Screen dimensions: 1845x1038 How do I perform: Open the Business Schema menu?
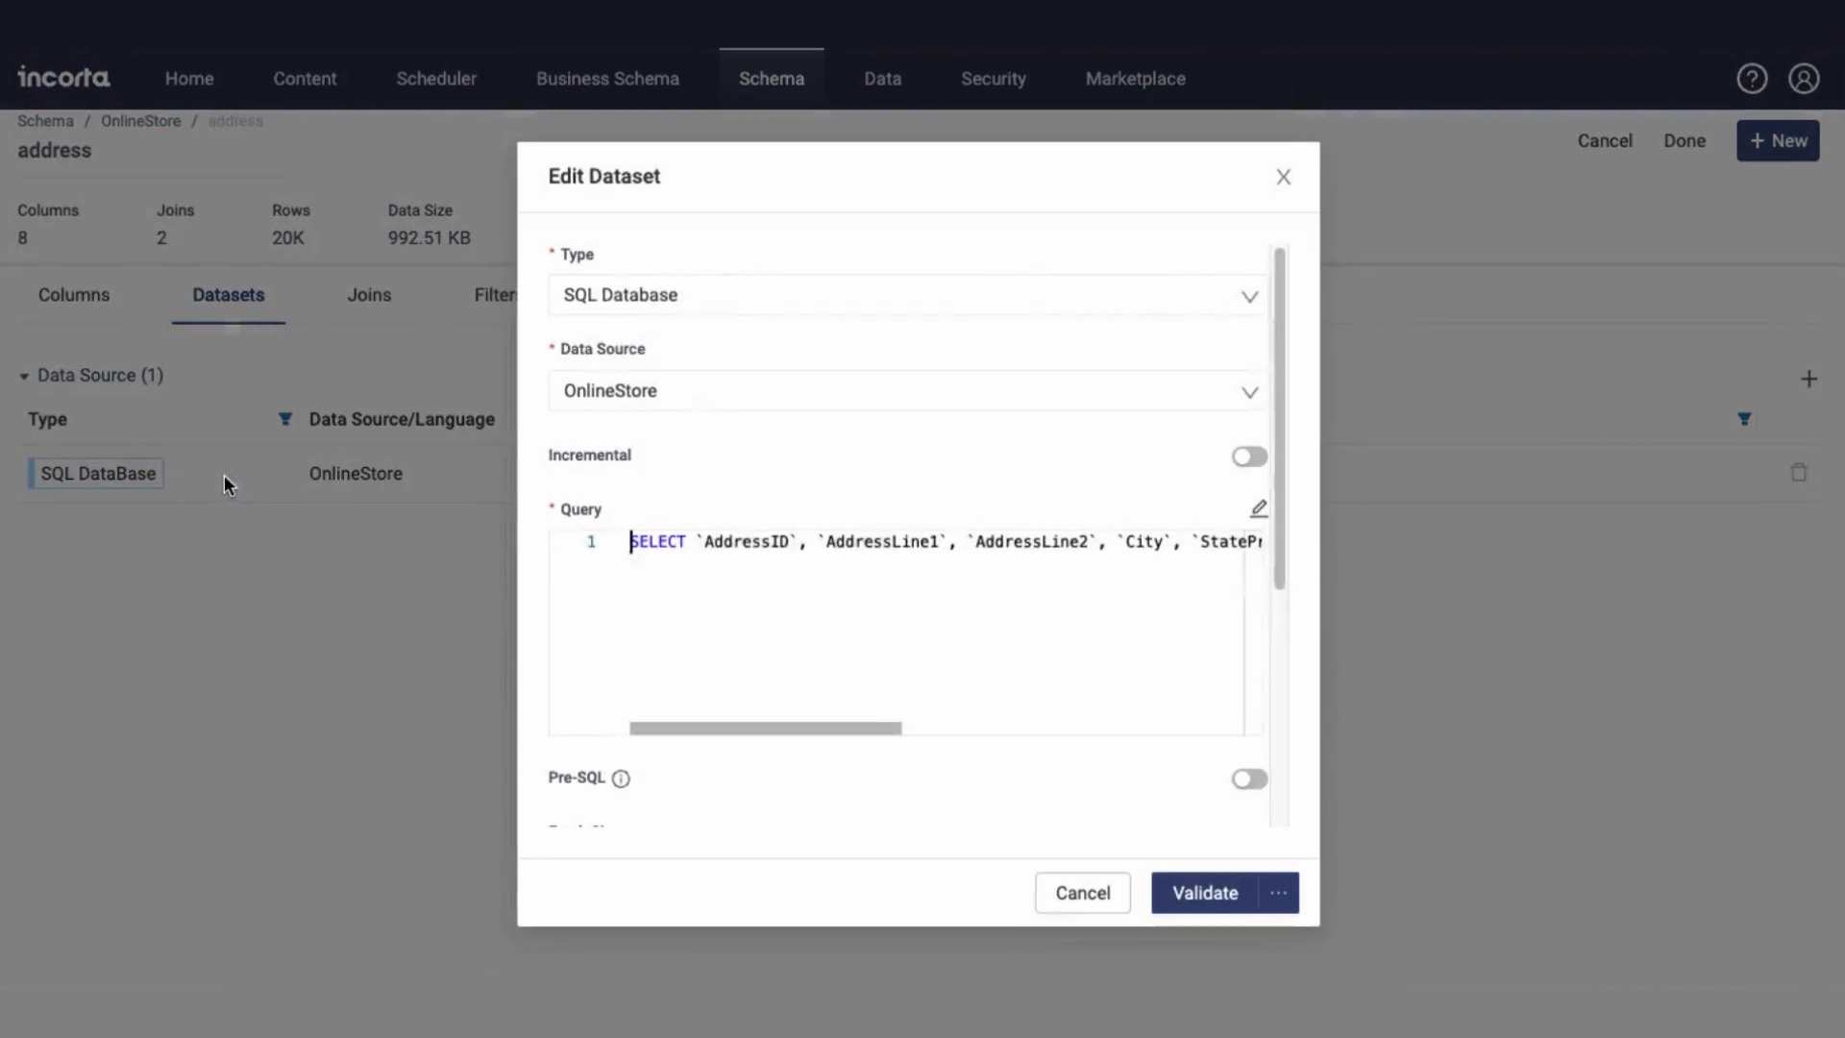607,79
